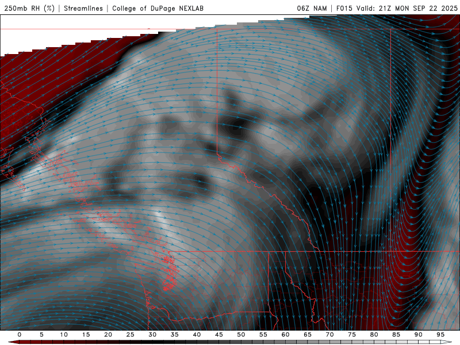Click the "06Z NAM" model run label
Image resolution: width=460 pixels, height=345 pixels.
(x=312, y=9)
